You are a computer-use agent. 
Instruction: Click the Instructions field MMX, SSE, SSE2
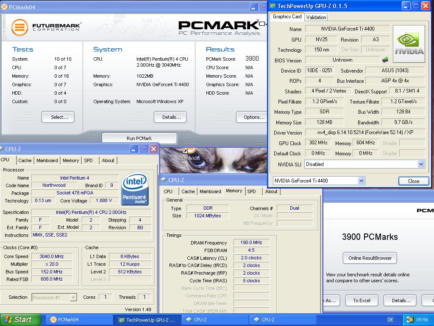point(92,235)
